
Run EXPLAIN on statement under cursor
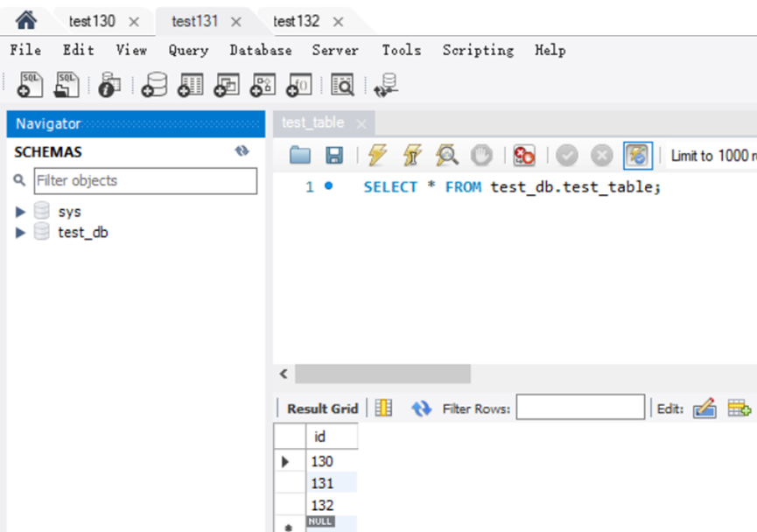coord(447,156)
